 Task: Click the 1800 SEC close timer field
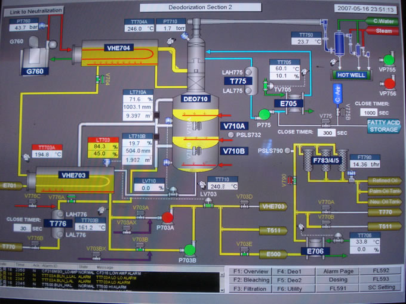[369, 112]
